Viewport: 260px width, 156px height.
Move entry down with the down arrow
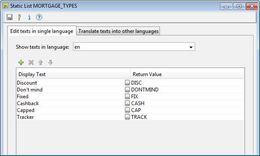coord(50,62)
